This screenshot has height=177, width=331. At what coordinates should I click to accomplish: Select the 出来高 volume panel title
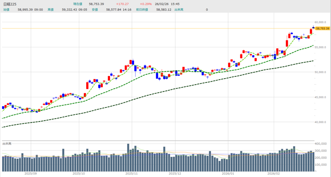click(x=7, y=143)
